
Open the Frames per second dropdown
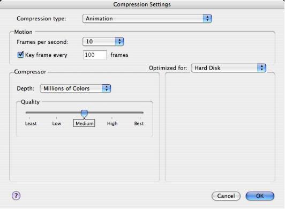tap(103, 41)
